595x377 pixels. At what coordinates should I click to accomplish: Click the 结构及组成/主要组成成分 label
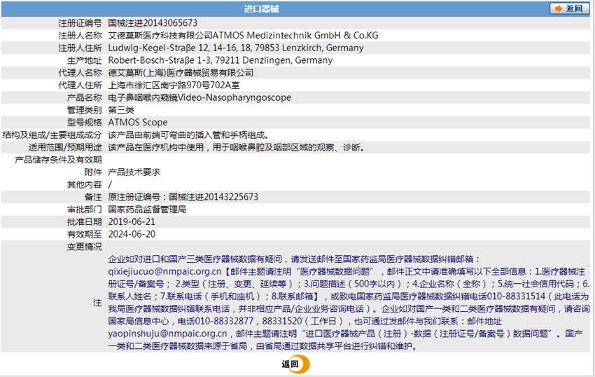point(52,135)
